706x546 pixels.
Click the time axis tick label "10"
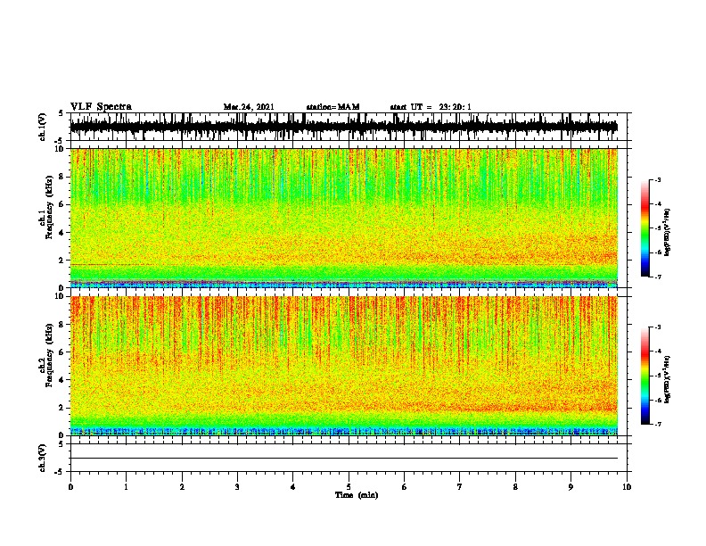coord(627,487)
